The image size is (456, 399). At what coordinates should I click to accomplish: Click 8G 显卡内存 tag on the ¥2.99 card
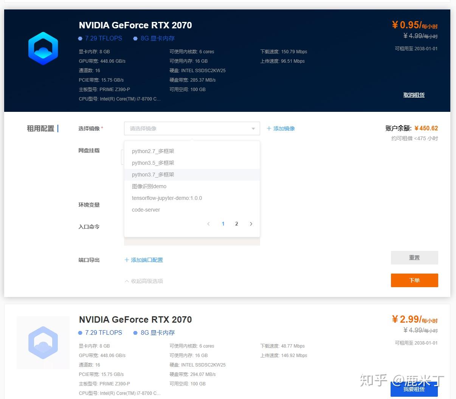pos(154,332)
